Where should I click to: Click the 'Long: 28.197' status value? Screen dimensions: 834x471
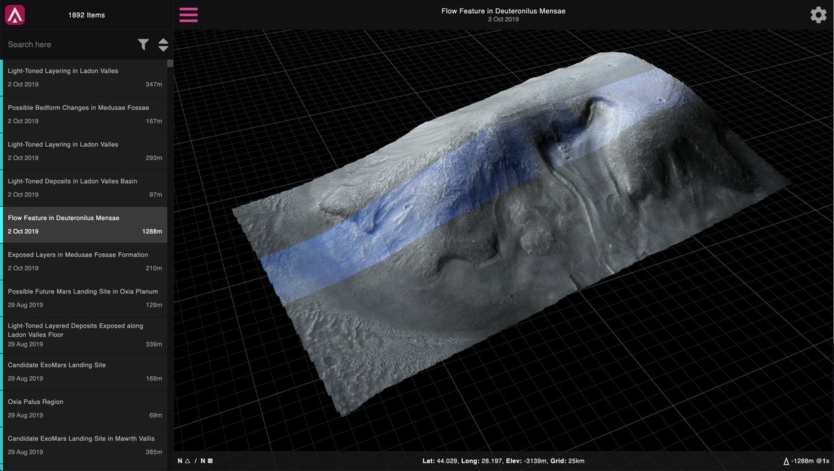[482, 461]
